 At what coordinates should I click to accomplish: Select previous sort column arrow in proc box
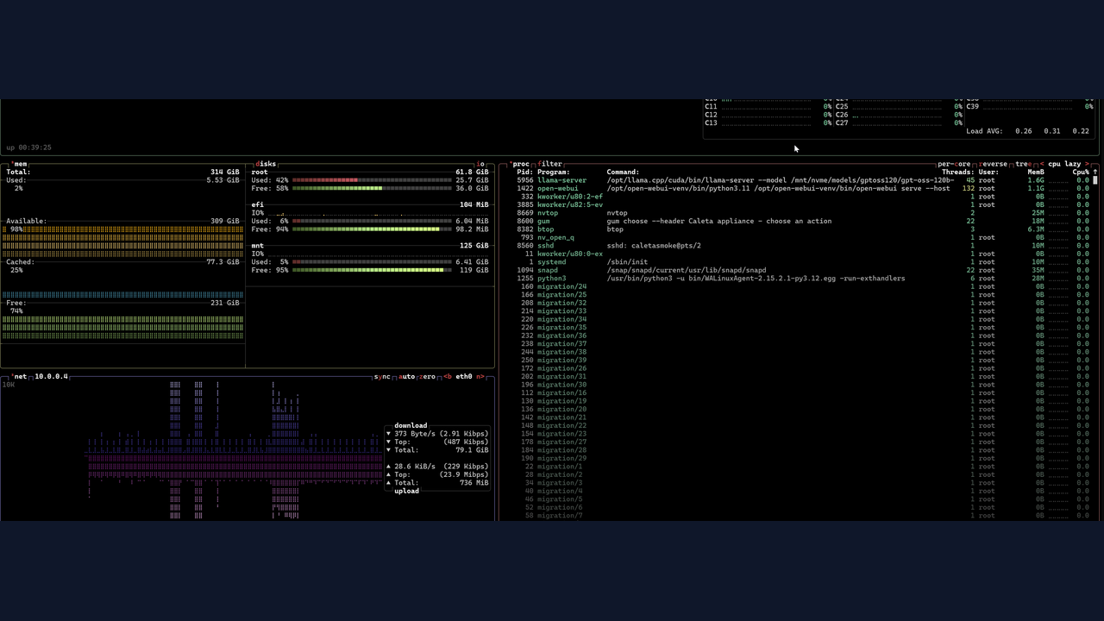click(x=1042, y=164)
